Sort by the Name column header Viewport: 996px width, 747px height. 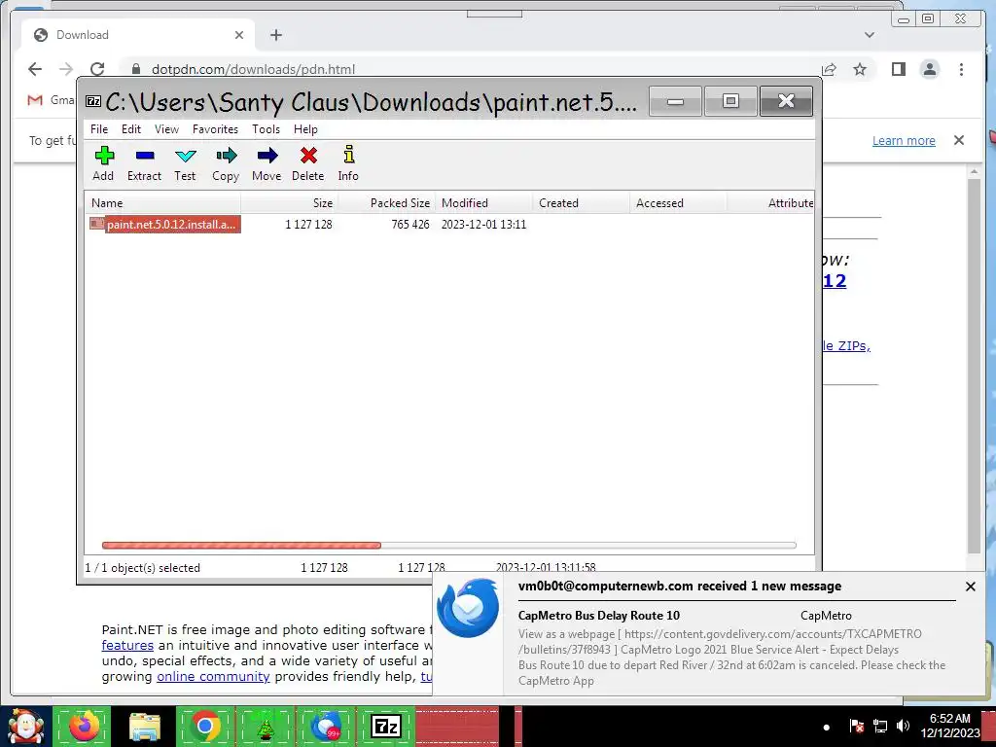point(162,203)
